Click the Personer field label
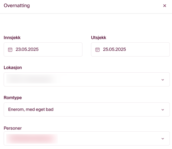Viewport: 172px width, 149px height. (13, 128)
